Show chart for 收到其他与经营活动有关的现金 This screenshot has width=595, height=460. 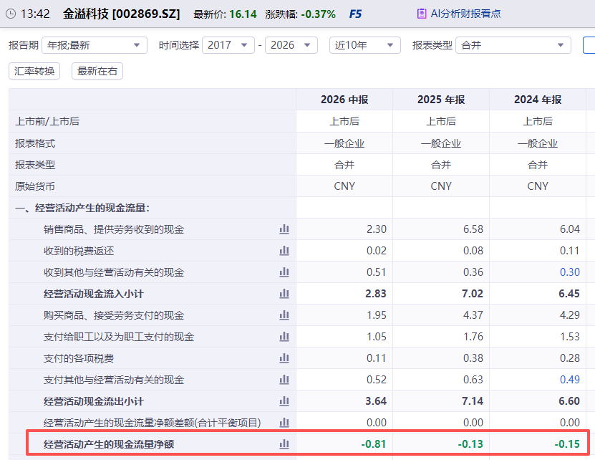[284, 272]
